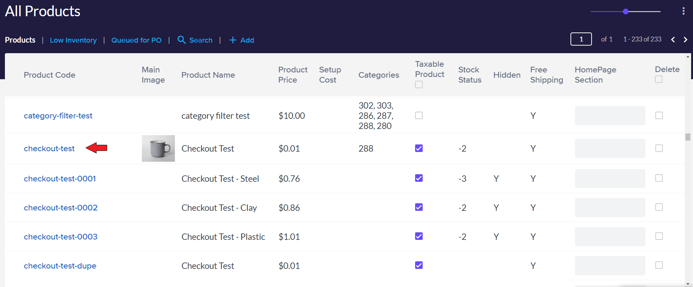Open the checkout-test product link
This screenshot has width=693, height=287.
coord(49,149)
